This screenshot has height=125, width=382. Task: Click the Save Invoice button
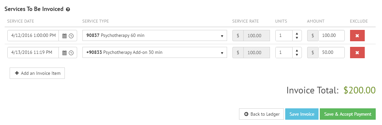(x=302, y=114)
